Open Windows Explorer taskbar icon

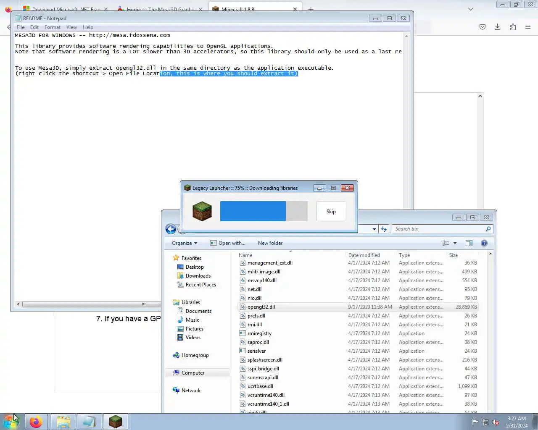(63, 422)
